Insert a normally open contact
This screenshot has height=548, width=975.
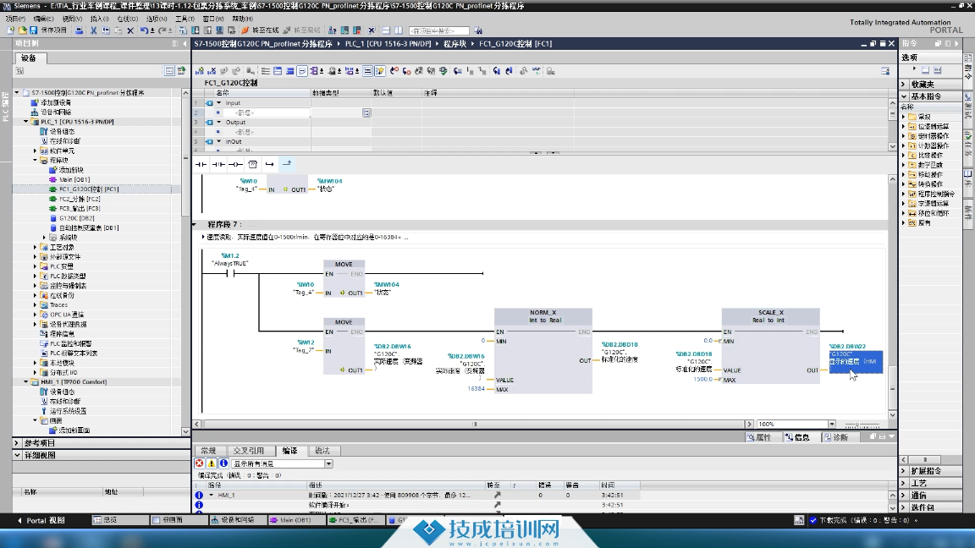[201, 165]
